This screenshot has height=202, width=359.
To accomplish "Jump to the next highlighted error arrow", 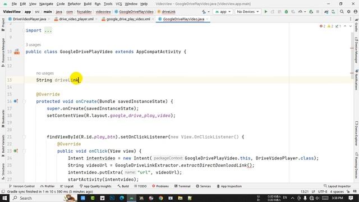I will (351, 26).
